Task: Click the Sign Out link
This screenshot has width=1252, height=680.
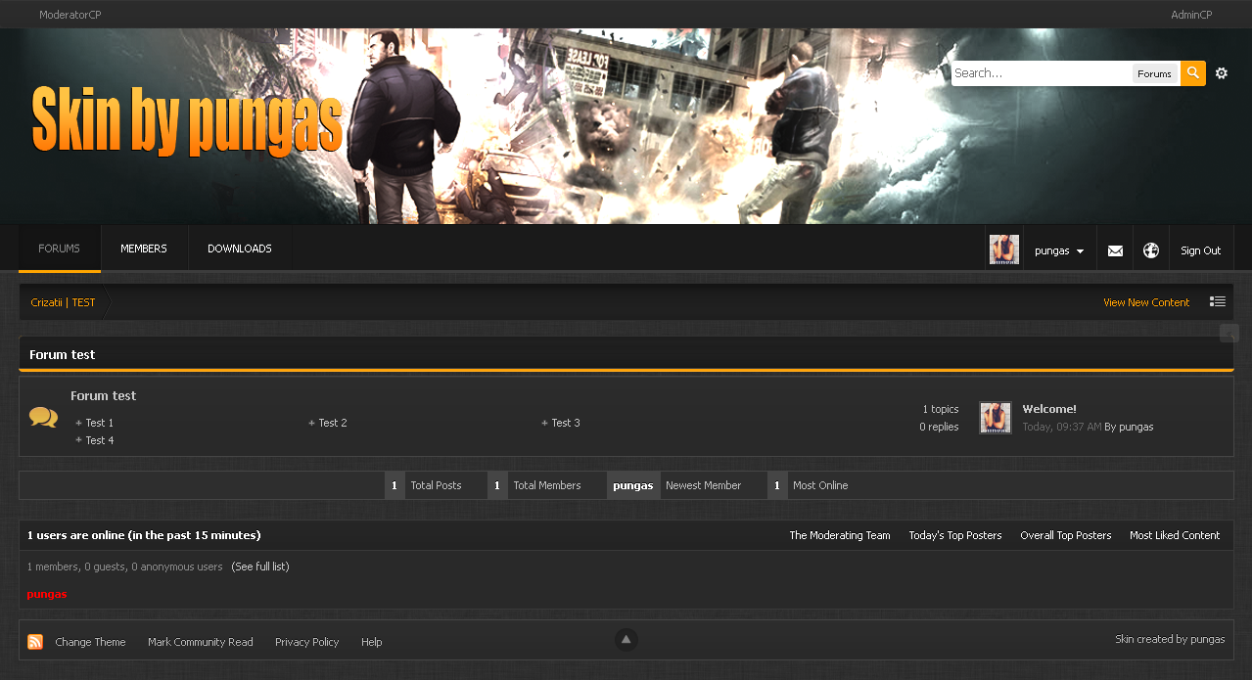Action: click(1200, 250)
